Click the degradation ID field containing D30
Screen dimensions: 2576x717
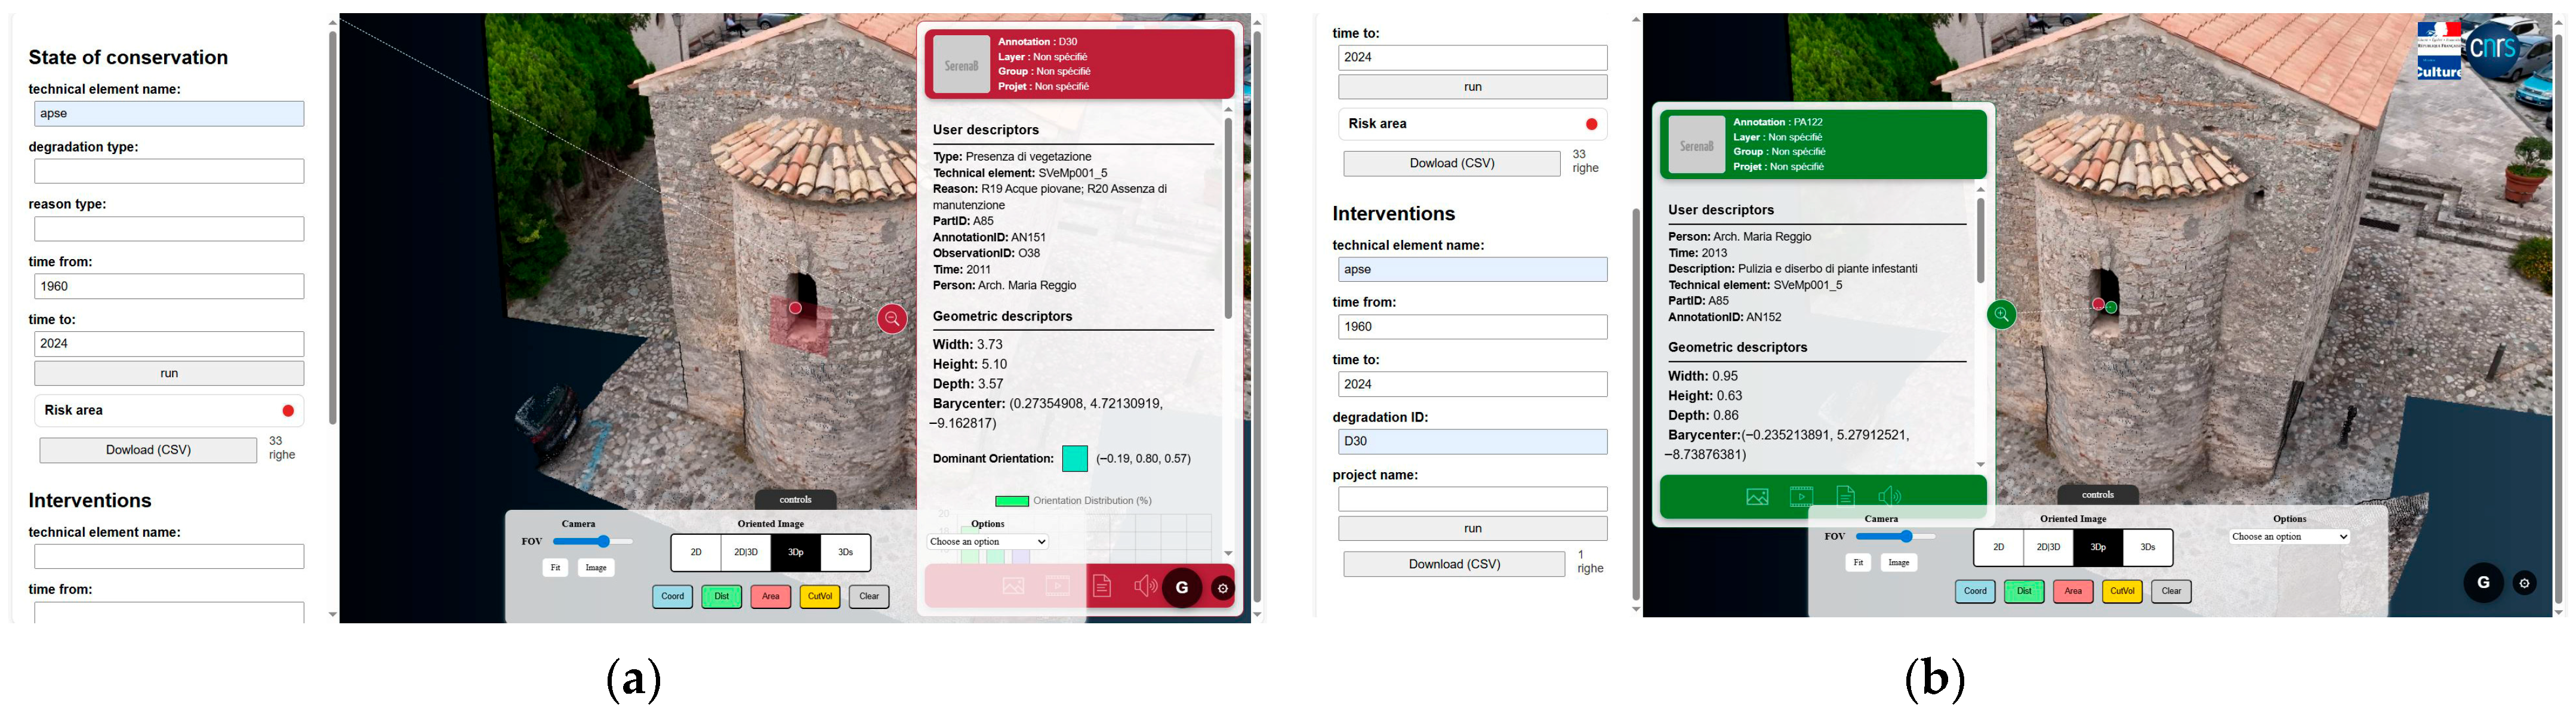tap(1472, 442)
